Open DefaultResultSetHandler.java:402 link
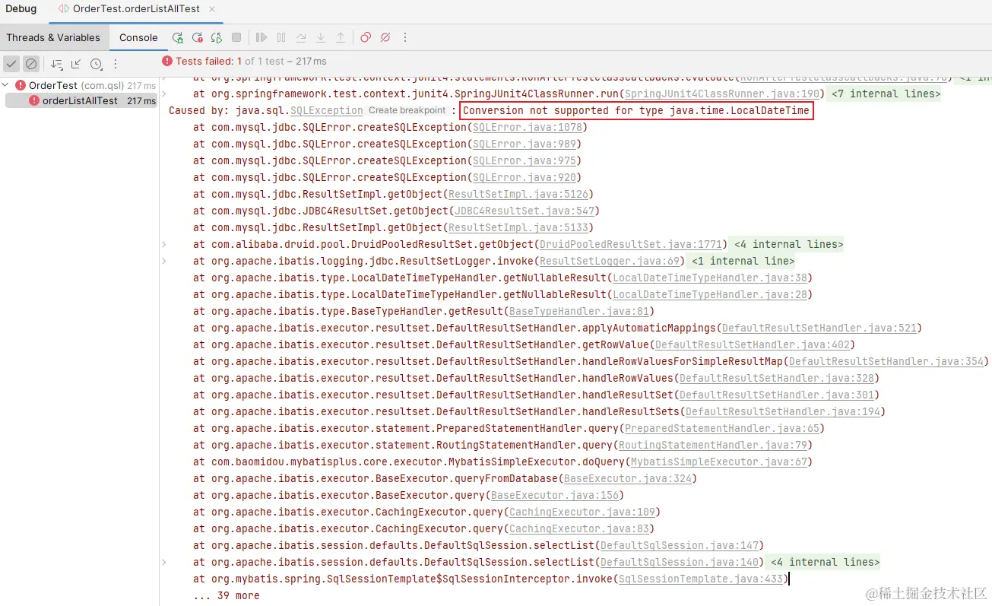The image size is (992, 606). pos(752,344)
